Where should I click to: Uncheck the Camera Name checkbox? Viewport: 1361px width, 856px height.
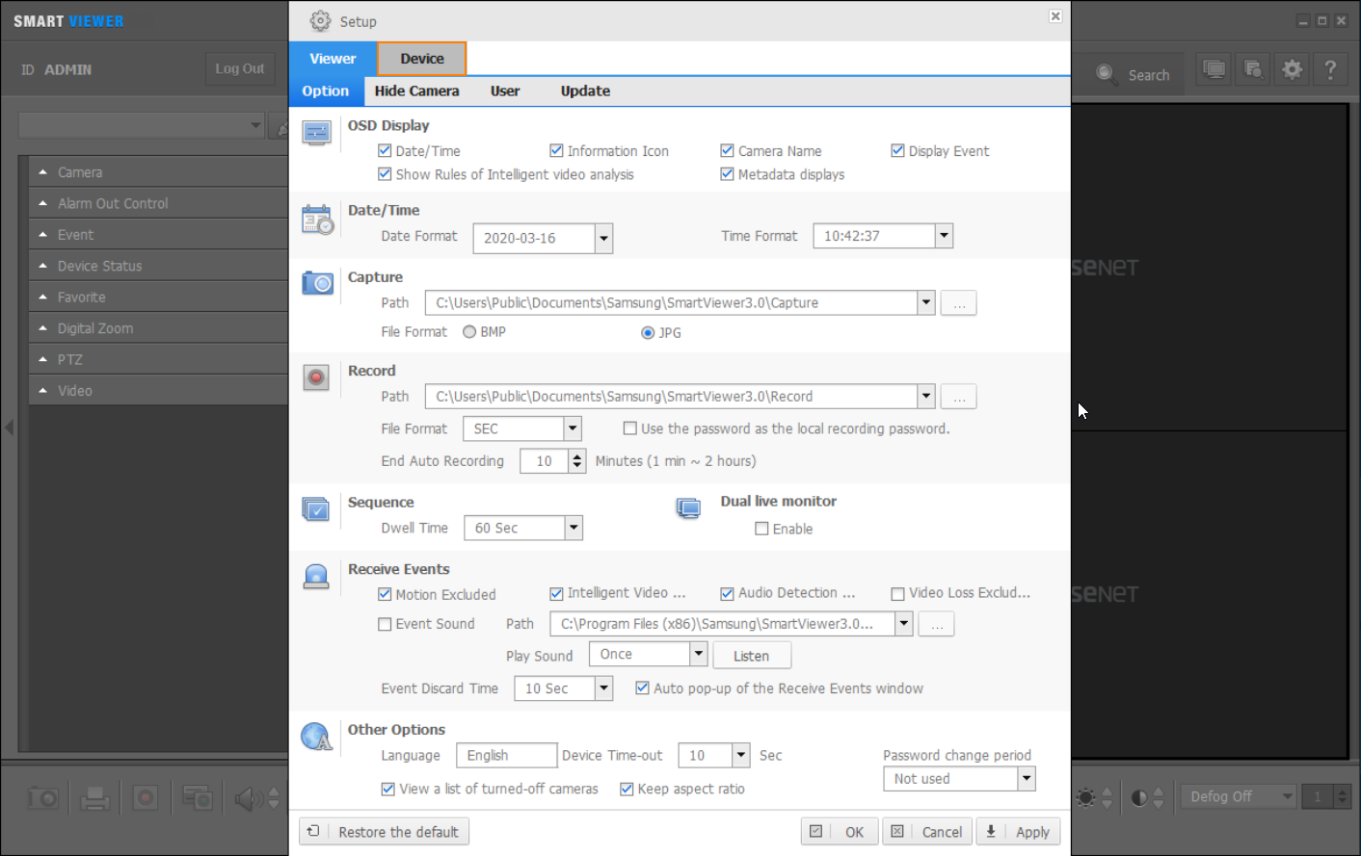(x=727, y=150)
